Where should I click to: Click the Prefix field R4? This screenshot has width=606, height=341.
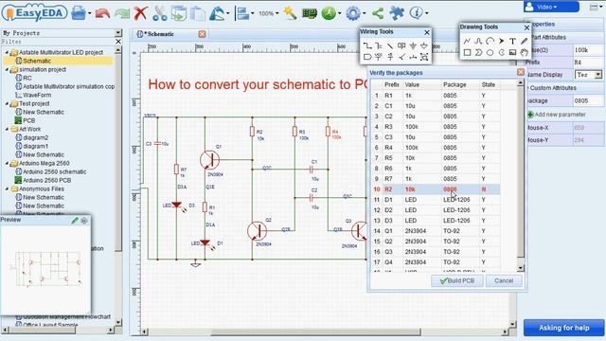(588, 63)
